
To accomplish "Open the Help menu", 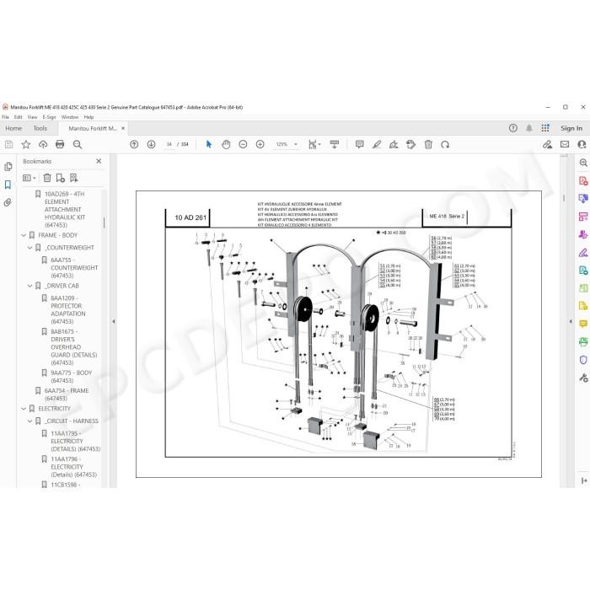I will click(x=88, y=117).
